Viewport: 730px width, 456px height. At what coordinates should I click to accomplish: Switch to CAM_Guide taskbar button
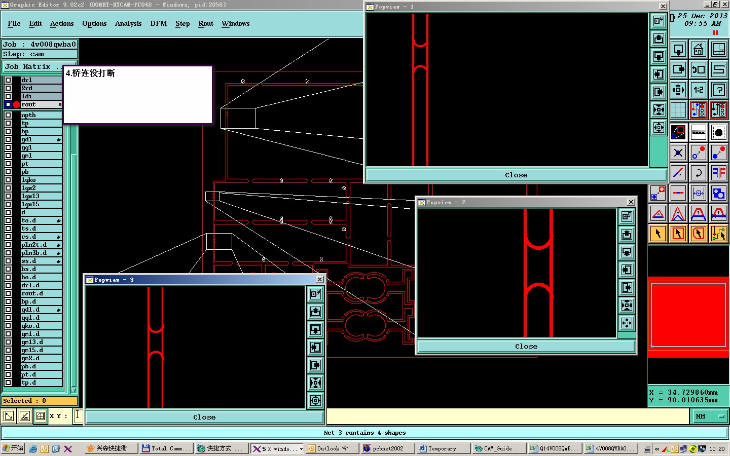499,448
